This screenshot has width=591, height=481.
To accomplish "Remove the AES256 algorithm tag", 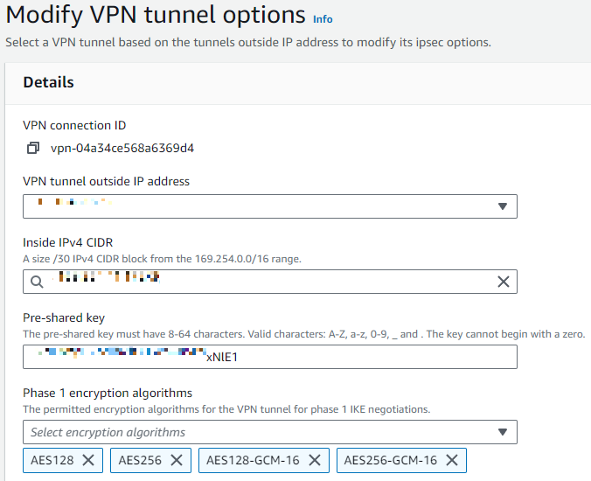I will [177, 460].
